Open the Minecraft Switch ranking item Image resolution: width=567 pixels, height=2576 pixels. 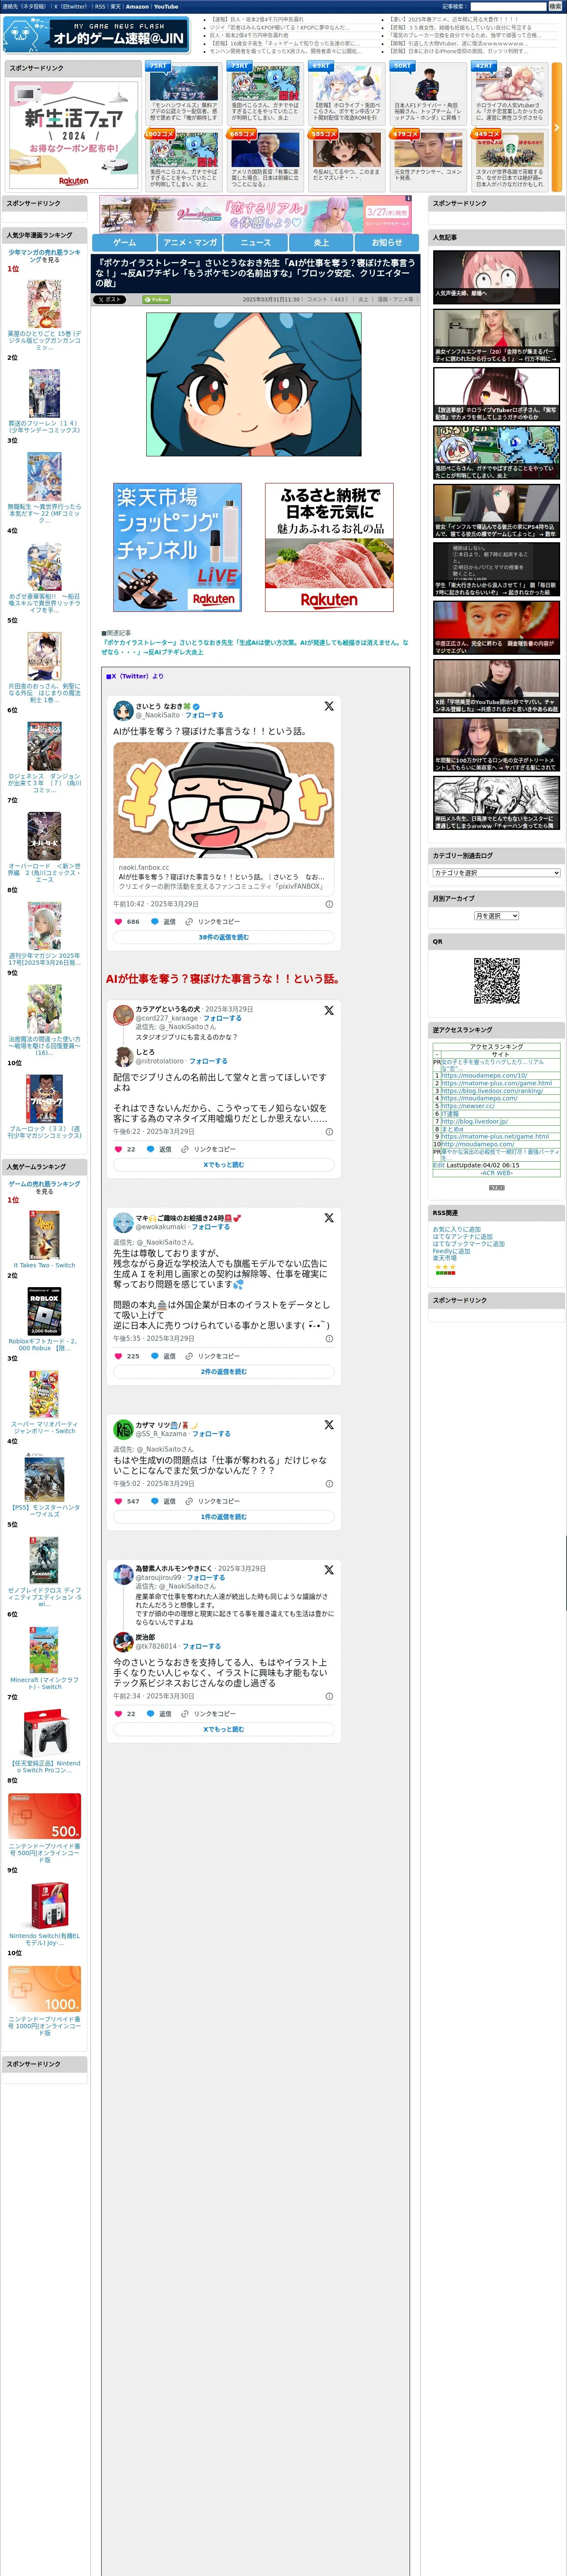[x=44, y=1656]
